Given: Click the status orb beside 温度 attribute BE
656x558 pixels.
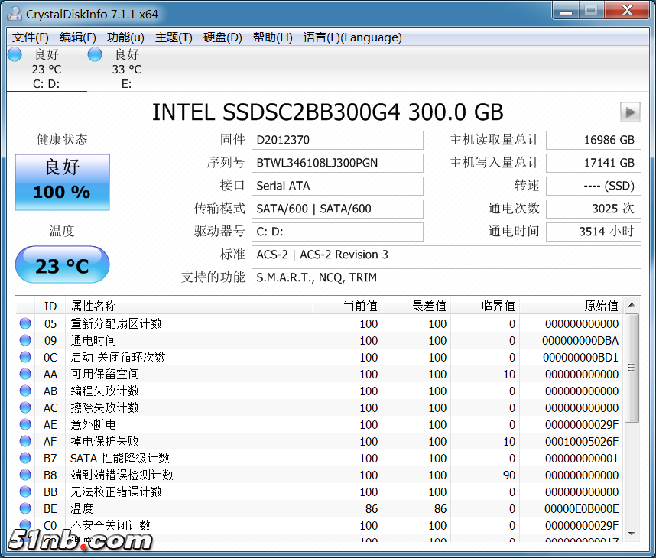Looking at the screenshot, I should tap(25, 508).
